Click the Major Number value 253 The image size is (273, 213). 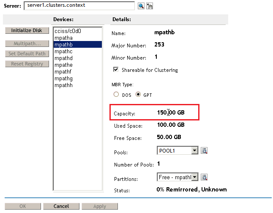[159, 44]
